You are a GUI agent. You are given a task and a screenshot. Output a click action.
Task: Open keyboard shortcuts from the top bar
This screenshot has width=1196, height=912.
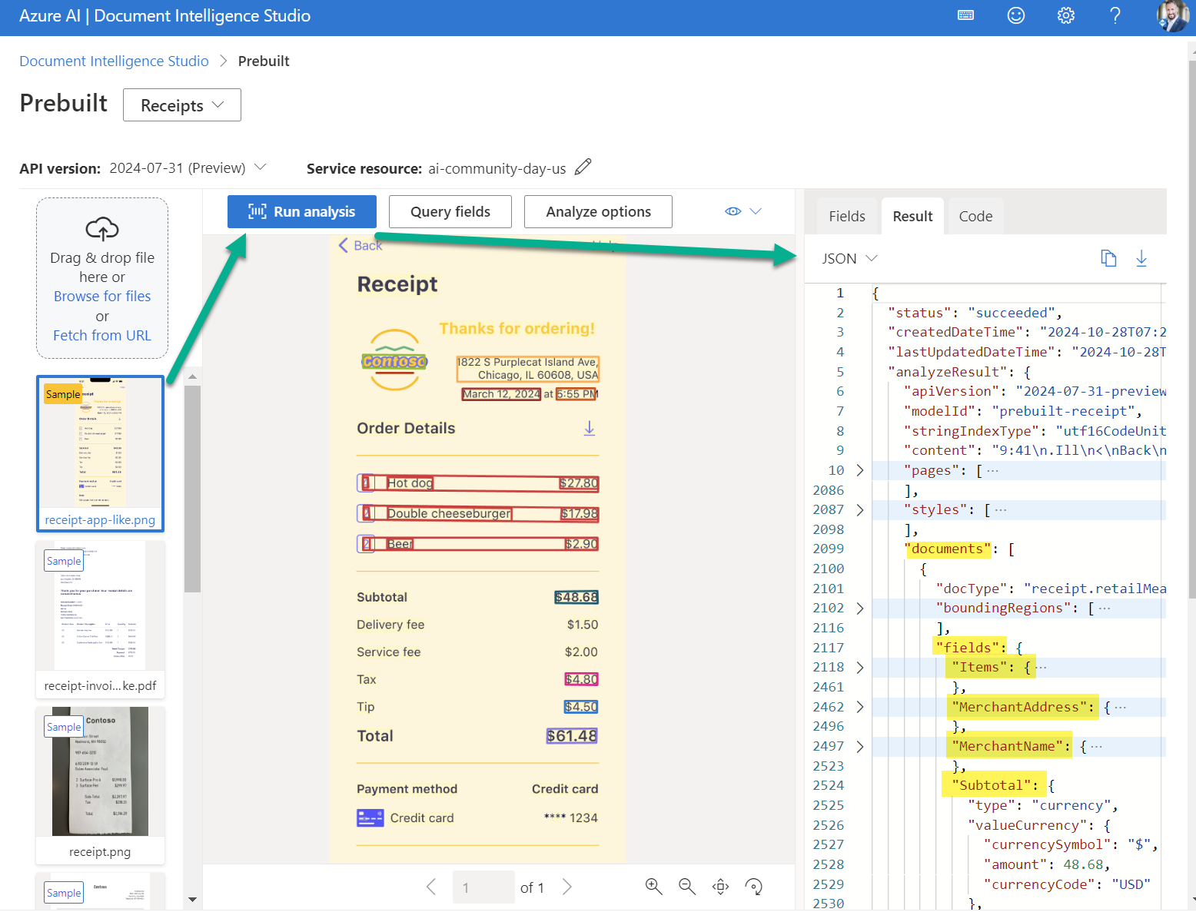pos(965,15)
